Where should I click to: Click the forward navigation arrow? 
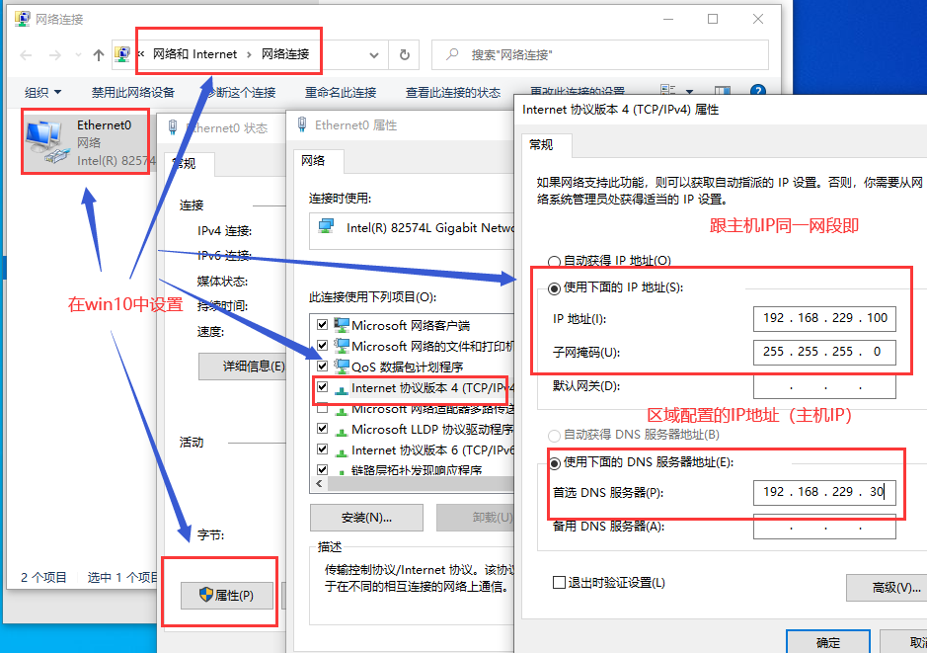point(55,55)
